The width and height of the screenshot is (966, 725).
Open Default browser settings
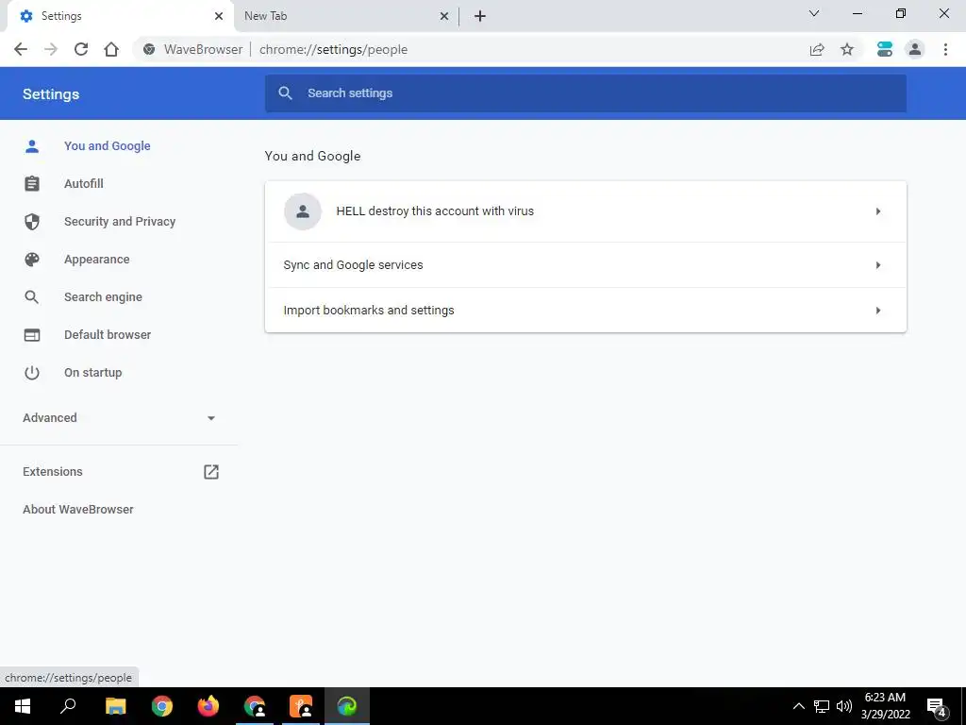click(x=108, y=335)
